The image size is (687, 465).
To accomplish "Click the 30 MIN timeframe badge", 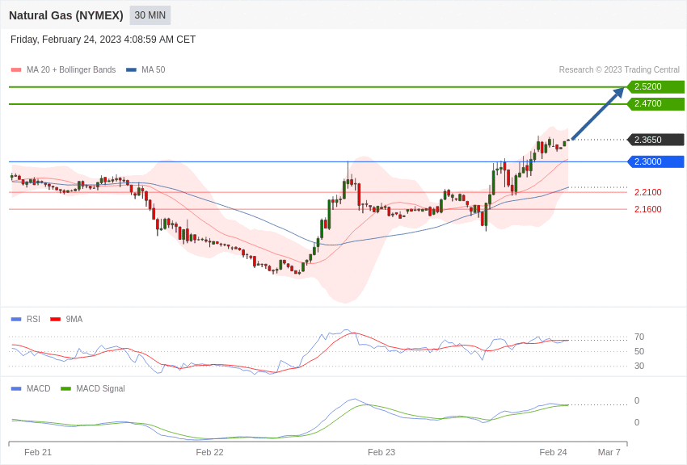I will click(x=150, y=15).
